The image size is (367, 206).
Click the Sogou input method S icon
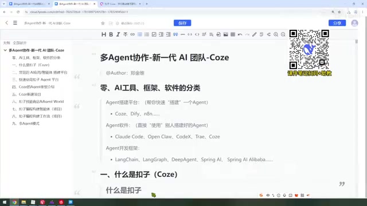coord(261,195)
